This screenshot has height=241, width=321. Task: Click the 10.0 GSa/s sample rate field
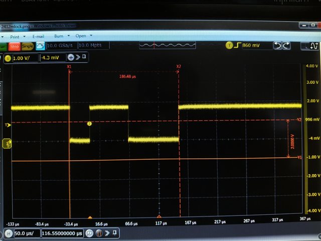(62, 46)
